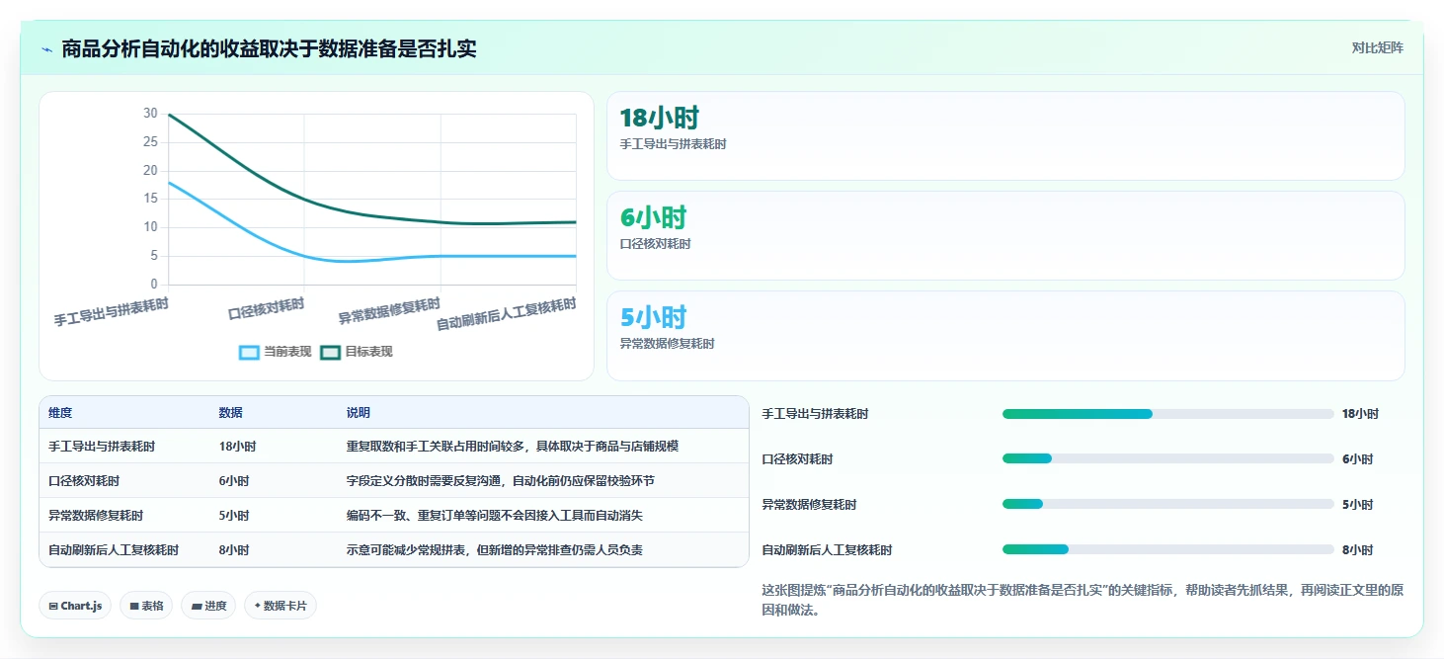Toggle the 当前表现 legend swatch

tap(250, 352)
